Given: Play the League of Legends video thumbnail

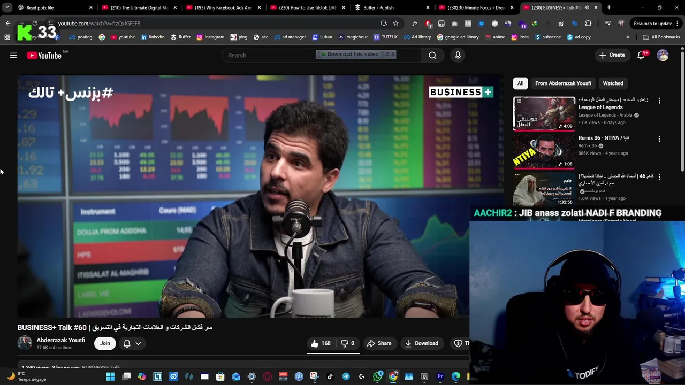Looking at the screenshot, I should tap(544, 113).
